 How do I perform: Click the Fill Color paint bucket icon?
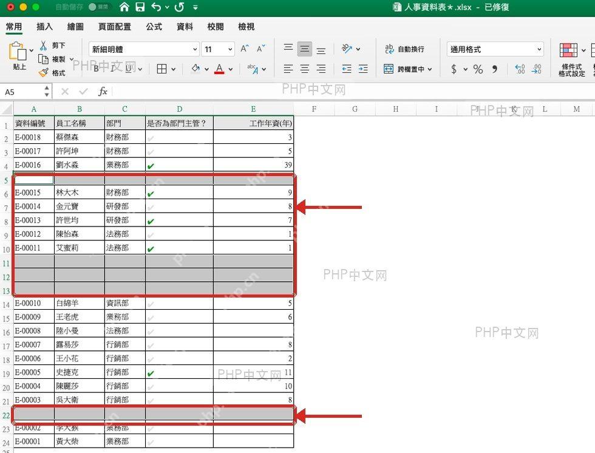tap(195, 69)
